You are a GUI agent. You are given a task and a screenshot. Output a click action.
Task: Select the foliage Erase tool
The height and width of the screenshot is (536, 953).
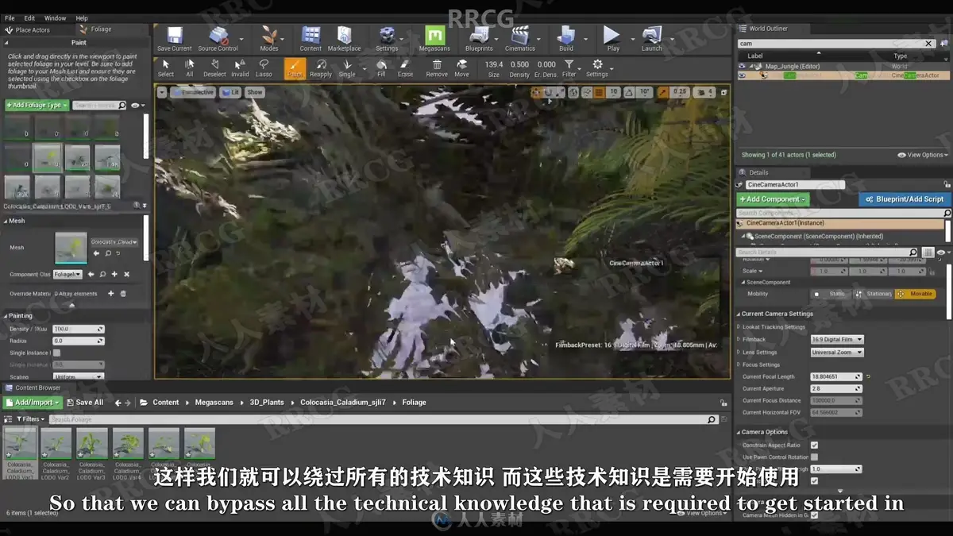405,68
